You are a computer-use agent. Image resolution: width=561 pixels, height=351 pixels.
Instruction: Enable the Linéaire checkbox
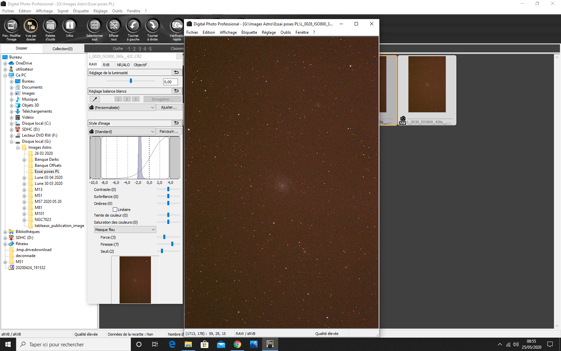(115, 210)
